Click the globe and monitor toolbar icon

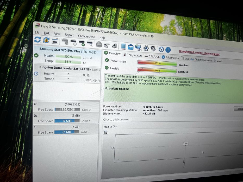click(138, 47)
